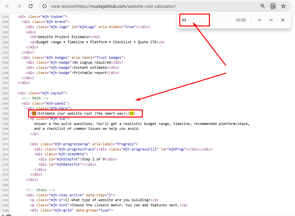Viewport: 295px width, 216px height.
Task: Click the 'Instant estimate' badge line
Action: click(x=73, y=67)
